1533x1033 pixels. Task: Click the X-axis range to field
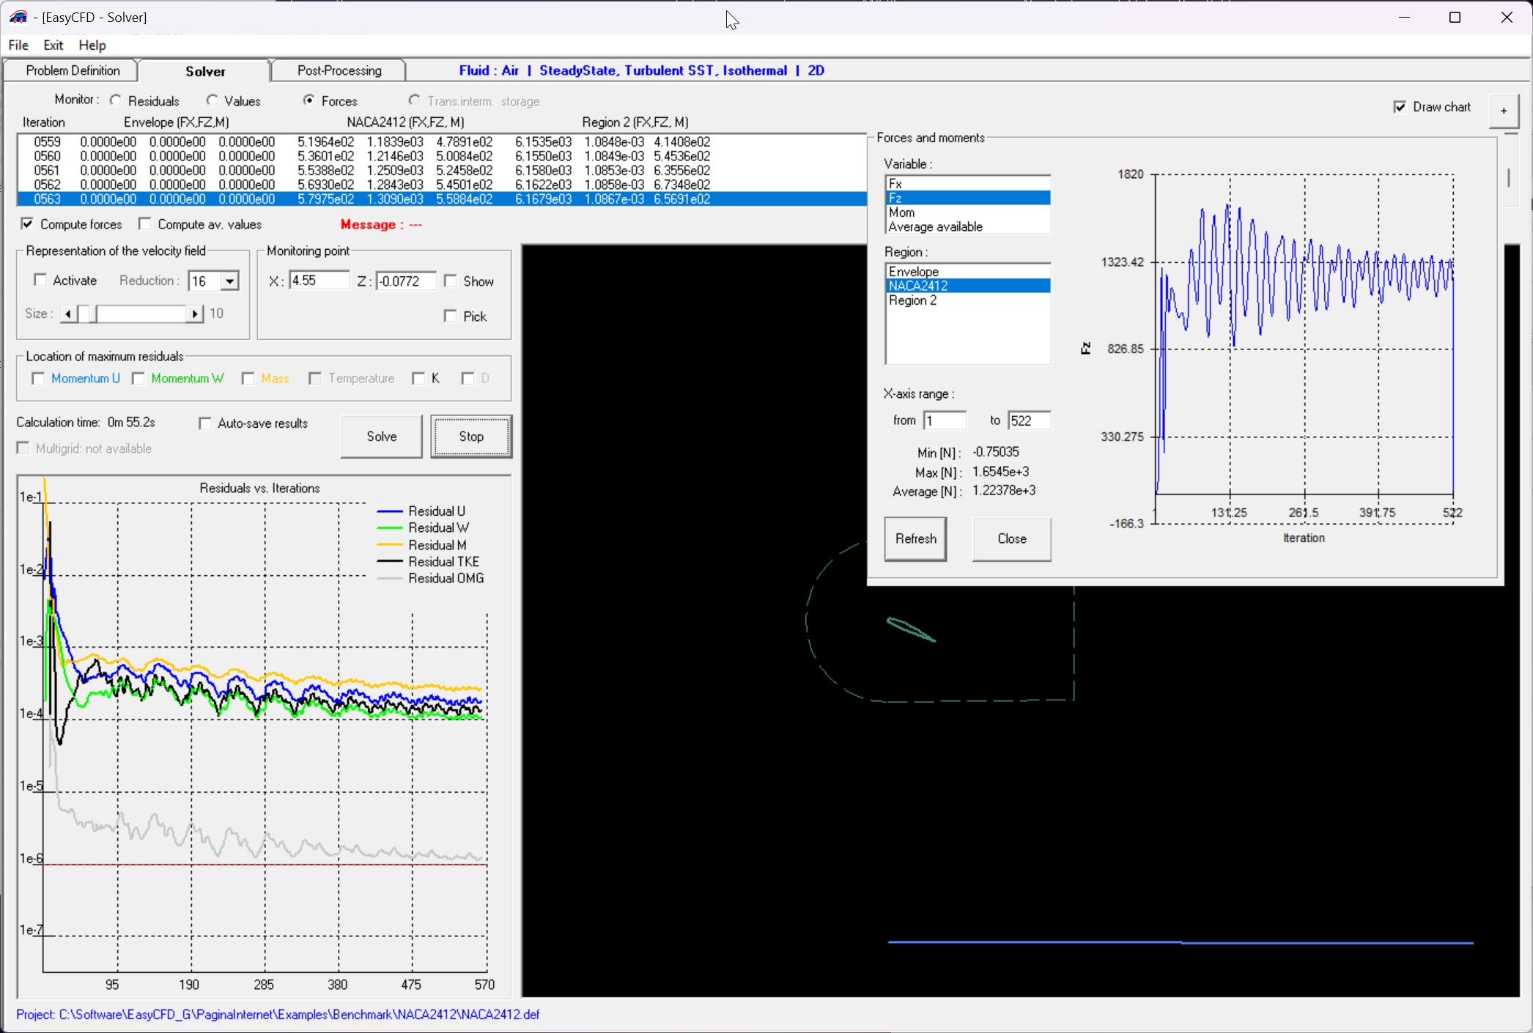pos(1030,421)
